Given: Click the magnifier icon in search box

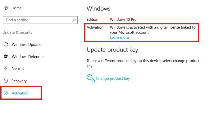Looking at the screenshot, I should click(74, 20).
